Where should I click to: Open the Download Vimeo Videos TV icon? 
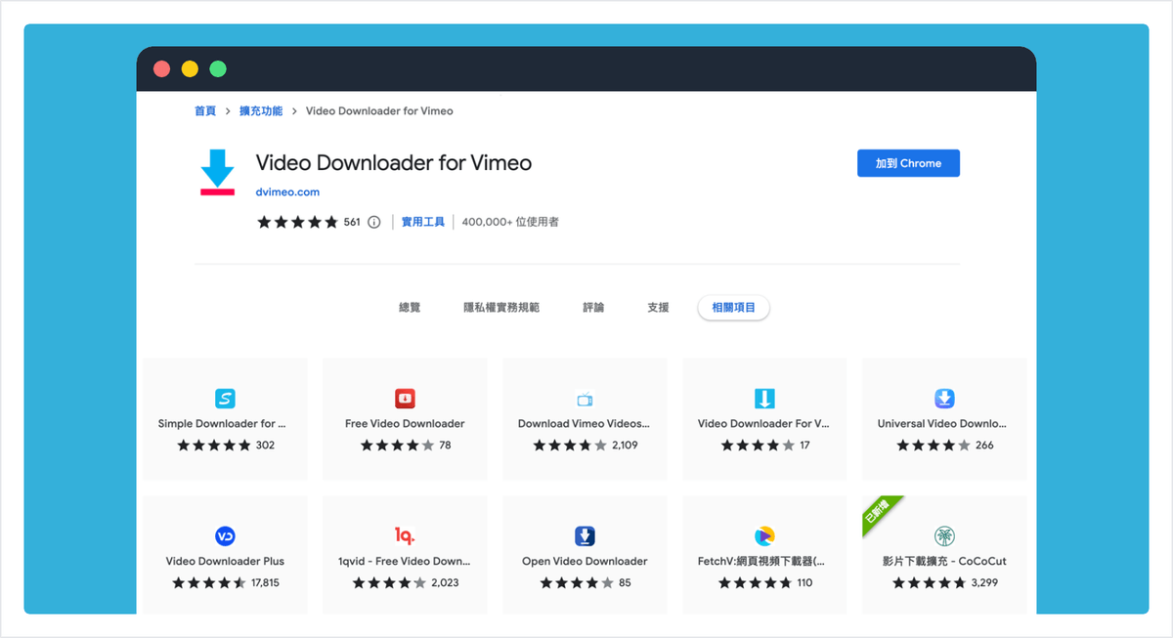[x=585, y=399]
